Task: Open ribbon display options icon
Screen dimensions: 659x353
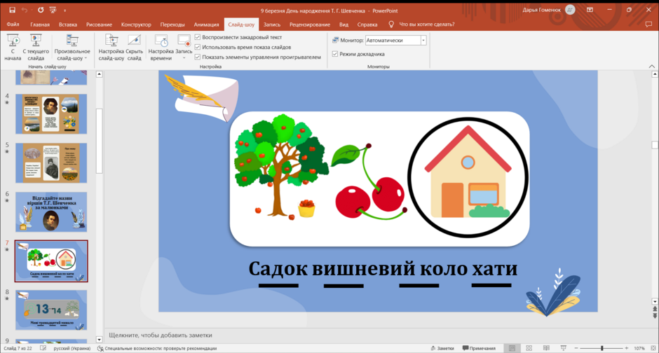Action: [x=590, y=10]
